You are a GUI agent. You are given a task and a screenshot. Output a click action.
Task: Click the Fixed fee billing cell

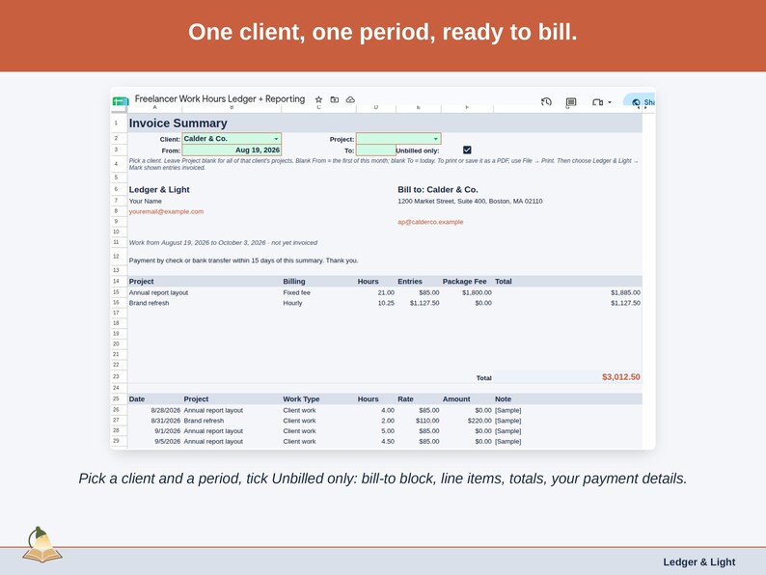point(296,292)
